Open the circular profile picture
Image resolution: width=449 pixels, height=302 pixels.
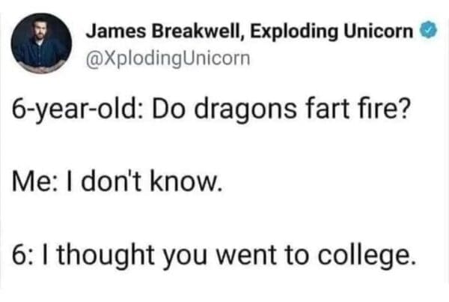click(x=41, y=43)
